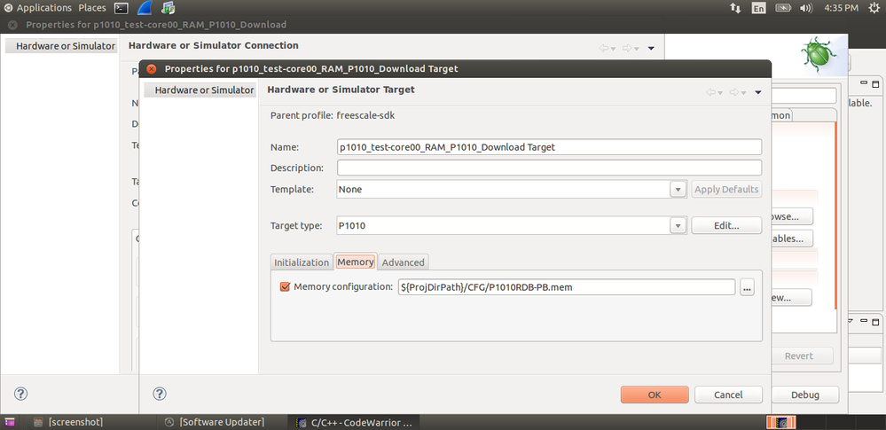The image size is (886, 430).
Task: Click the En keyboard language indicator
Action: click(x=759, y=8)
